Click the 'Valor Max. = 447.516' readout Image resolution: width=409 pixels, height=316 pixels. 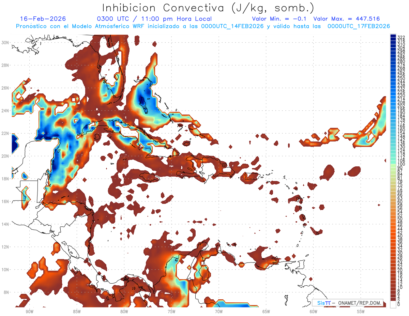(346, 19)
